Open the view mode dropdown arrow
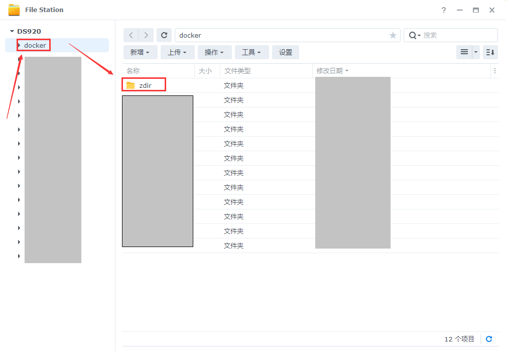Image resolution: width=506 pixels, height=351 pixels. click(x=475, y=52)
